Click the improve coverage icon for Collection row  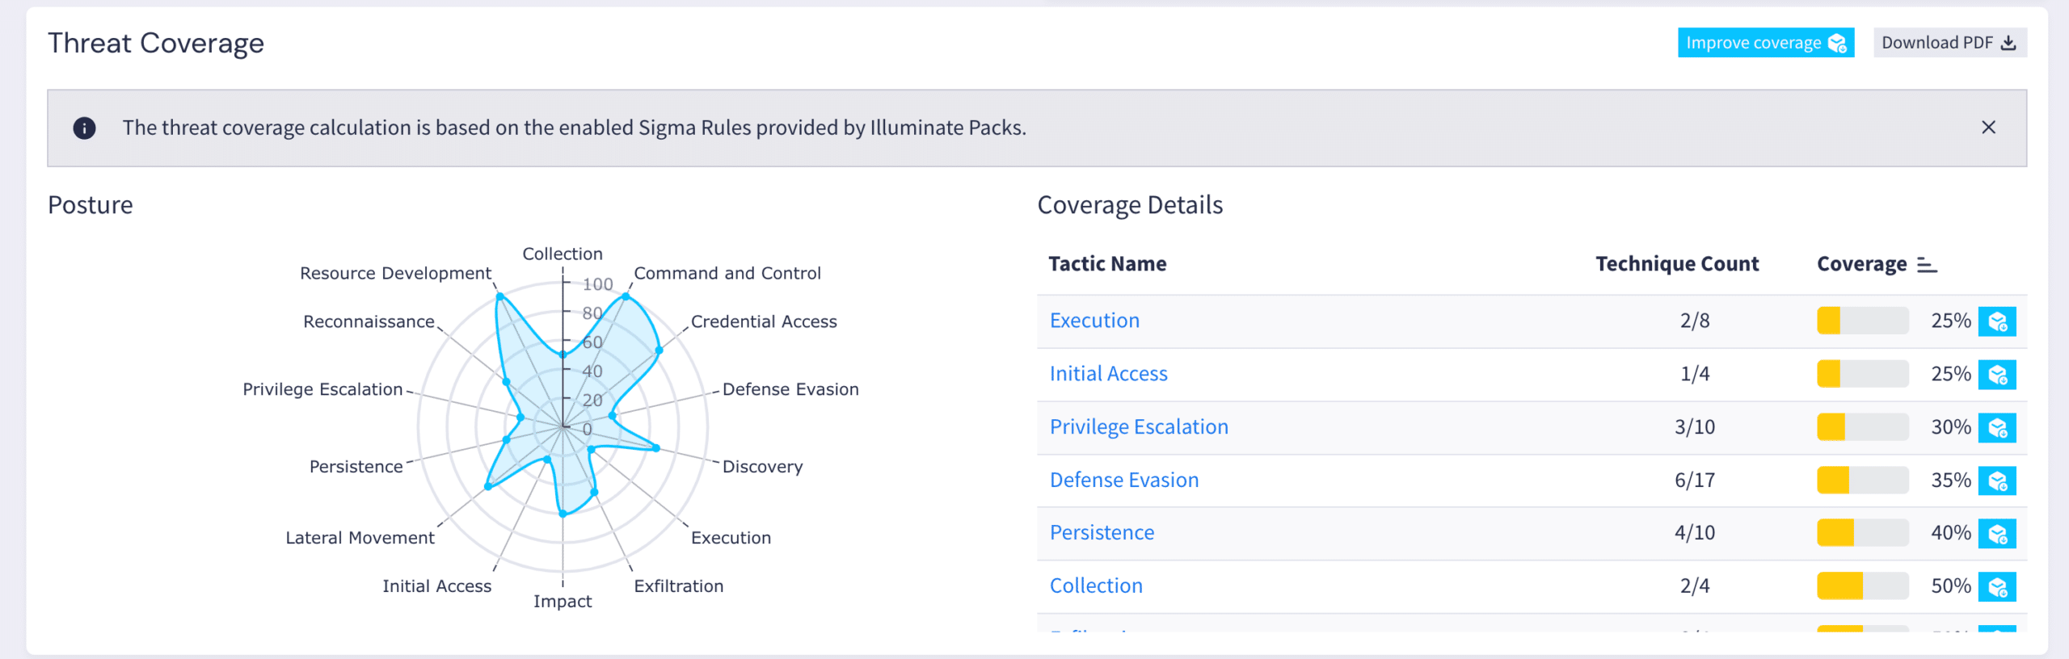click(1996, 587)
